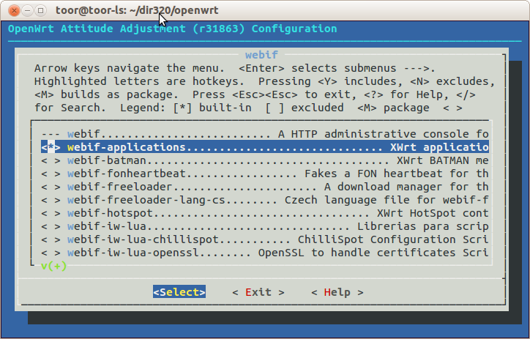Viewport: 530px width, 339px height.
Task: Toggle the webif-batman selection marker
Action: pos(51,160)
